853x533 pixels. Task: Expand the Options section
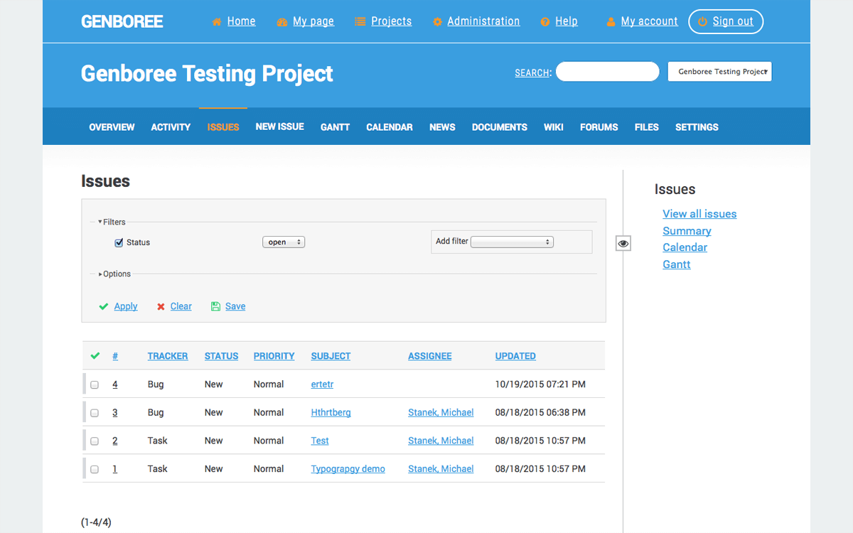[114, 274]
